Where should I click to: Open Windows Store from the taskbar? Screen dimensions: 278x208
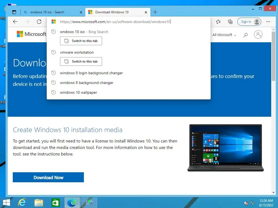click(55, 203)
